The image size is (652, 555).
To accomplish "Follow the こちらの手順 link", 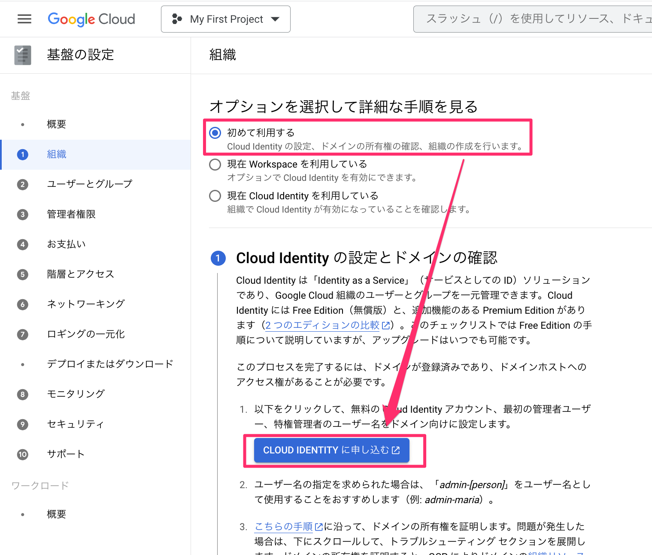I will (x=283, y=526).
